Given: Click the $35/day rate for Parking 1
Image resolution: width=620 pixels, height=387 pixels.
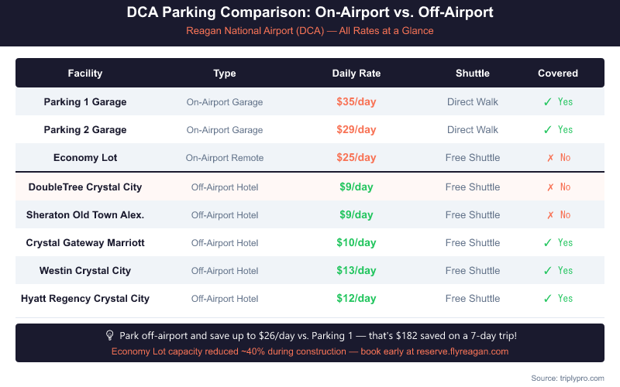Looking at the screenshot, I should tap(356, 101).
